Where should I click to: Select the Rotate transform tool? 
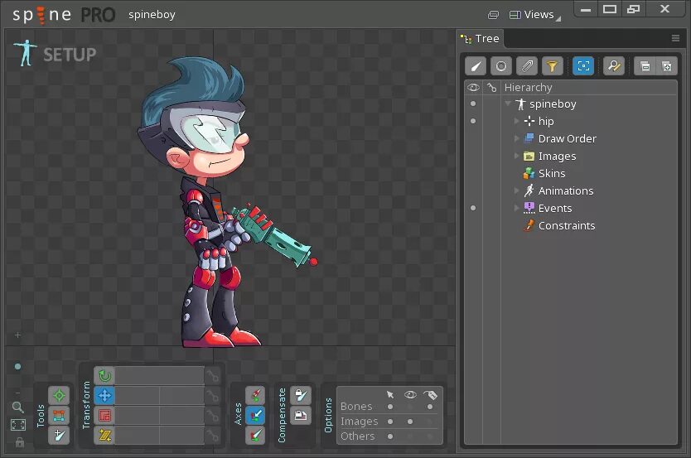[x=104, y=376]
